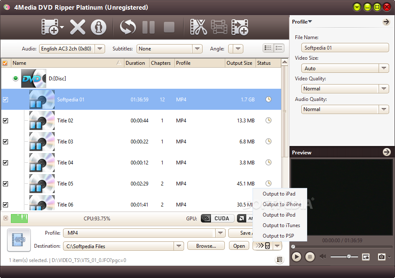Open the Info toolbar icon
This screenshot has height=278, width=395.
pos(98,27)
